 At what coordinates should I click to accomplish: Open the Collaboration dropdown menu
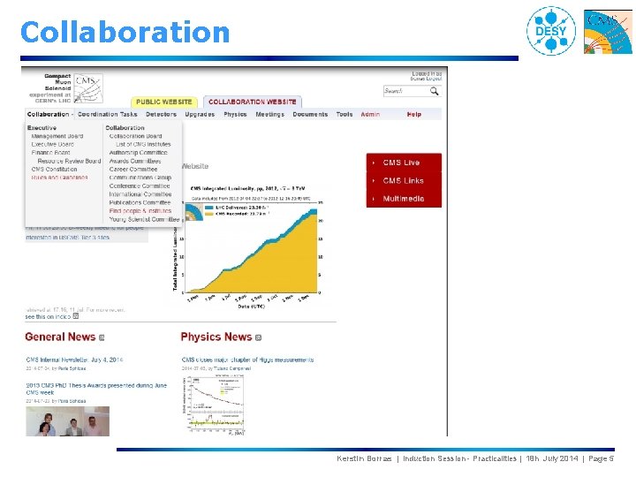pyautogui.click(x=49, y=114)
